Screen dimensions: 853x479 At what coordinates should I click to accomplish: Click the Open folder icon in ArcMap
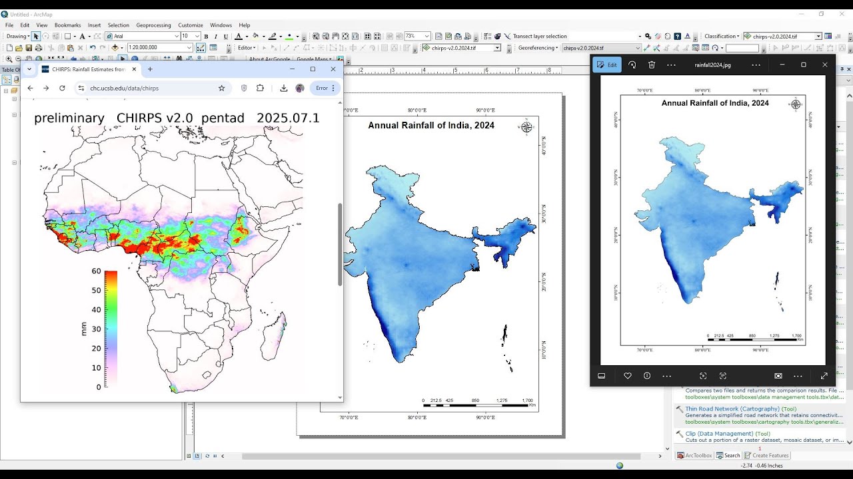(x=19, y=48)
